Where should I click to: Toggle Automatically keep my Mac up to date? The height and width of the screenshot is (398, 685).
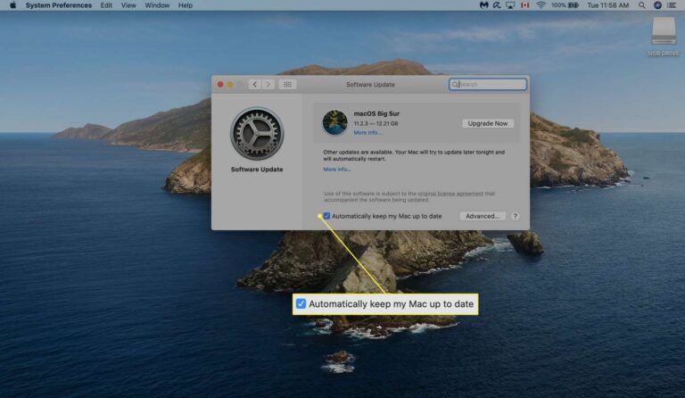[326, 216]
